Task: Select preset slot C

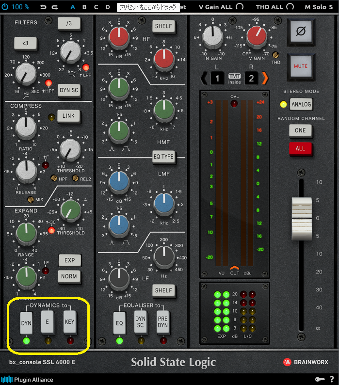Action: [x=96, y=7]
